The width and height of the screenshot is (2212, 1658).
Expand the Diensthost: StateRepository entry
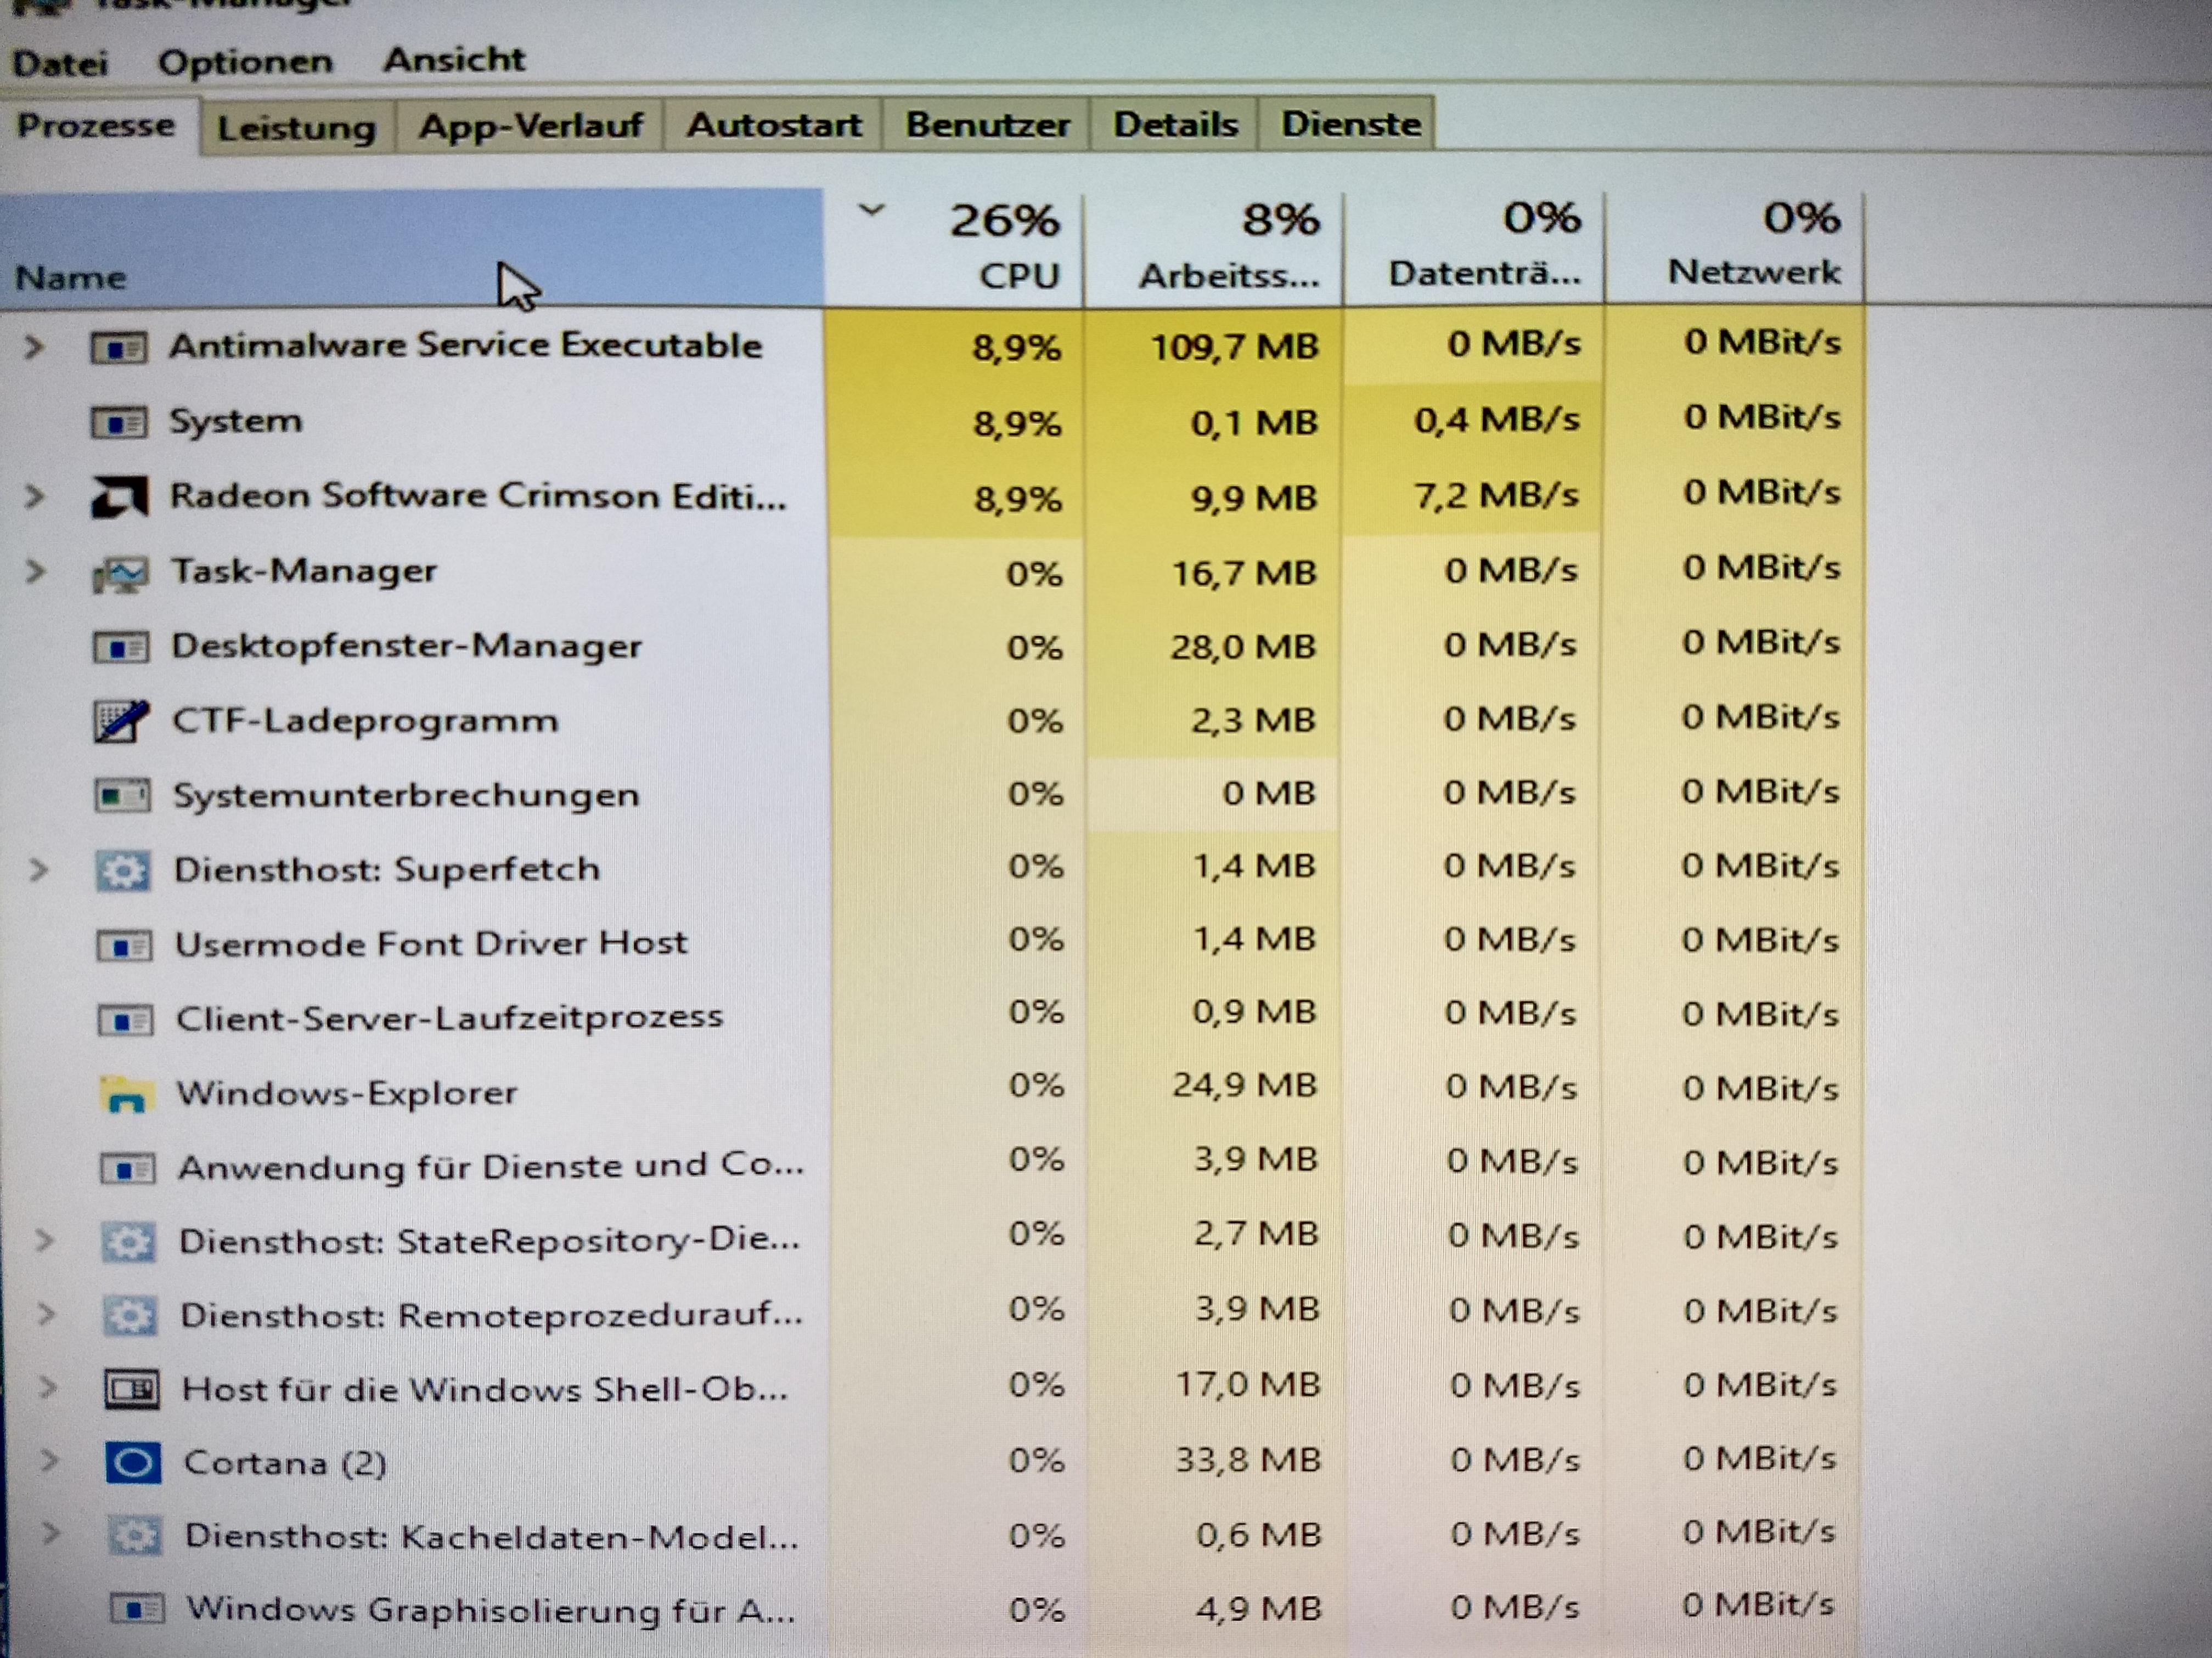click(44, 1240)
